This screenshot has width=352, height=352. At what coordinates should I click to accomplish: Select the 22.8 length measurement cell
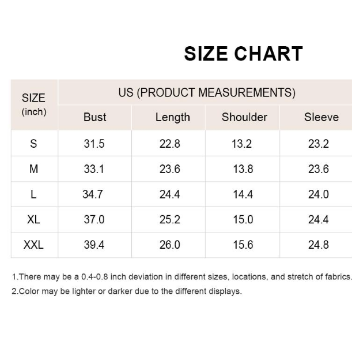coord(169,144)
